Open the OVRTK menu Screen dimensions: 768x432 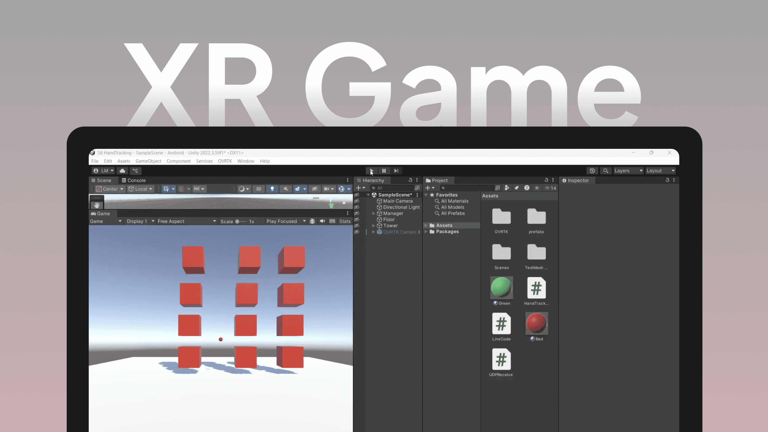[x=225, y=161]
